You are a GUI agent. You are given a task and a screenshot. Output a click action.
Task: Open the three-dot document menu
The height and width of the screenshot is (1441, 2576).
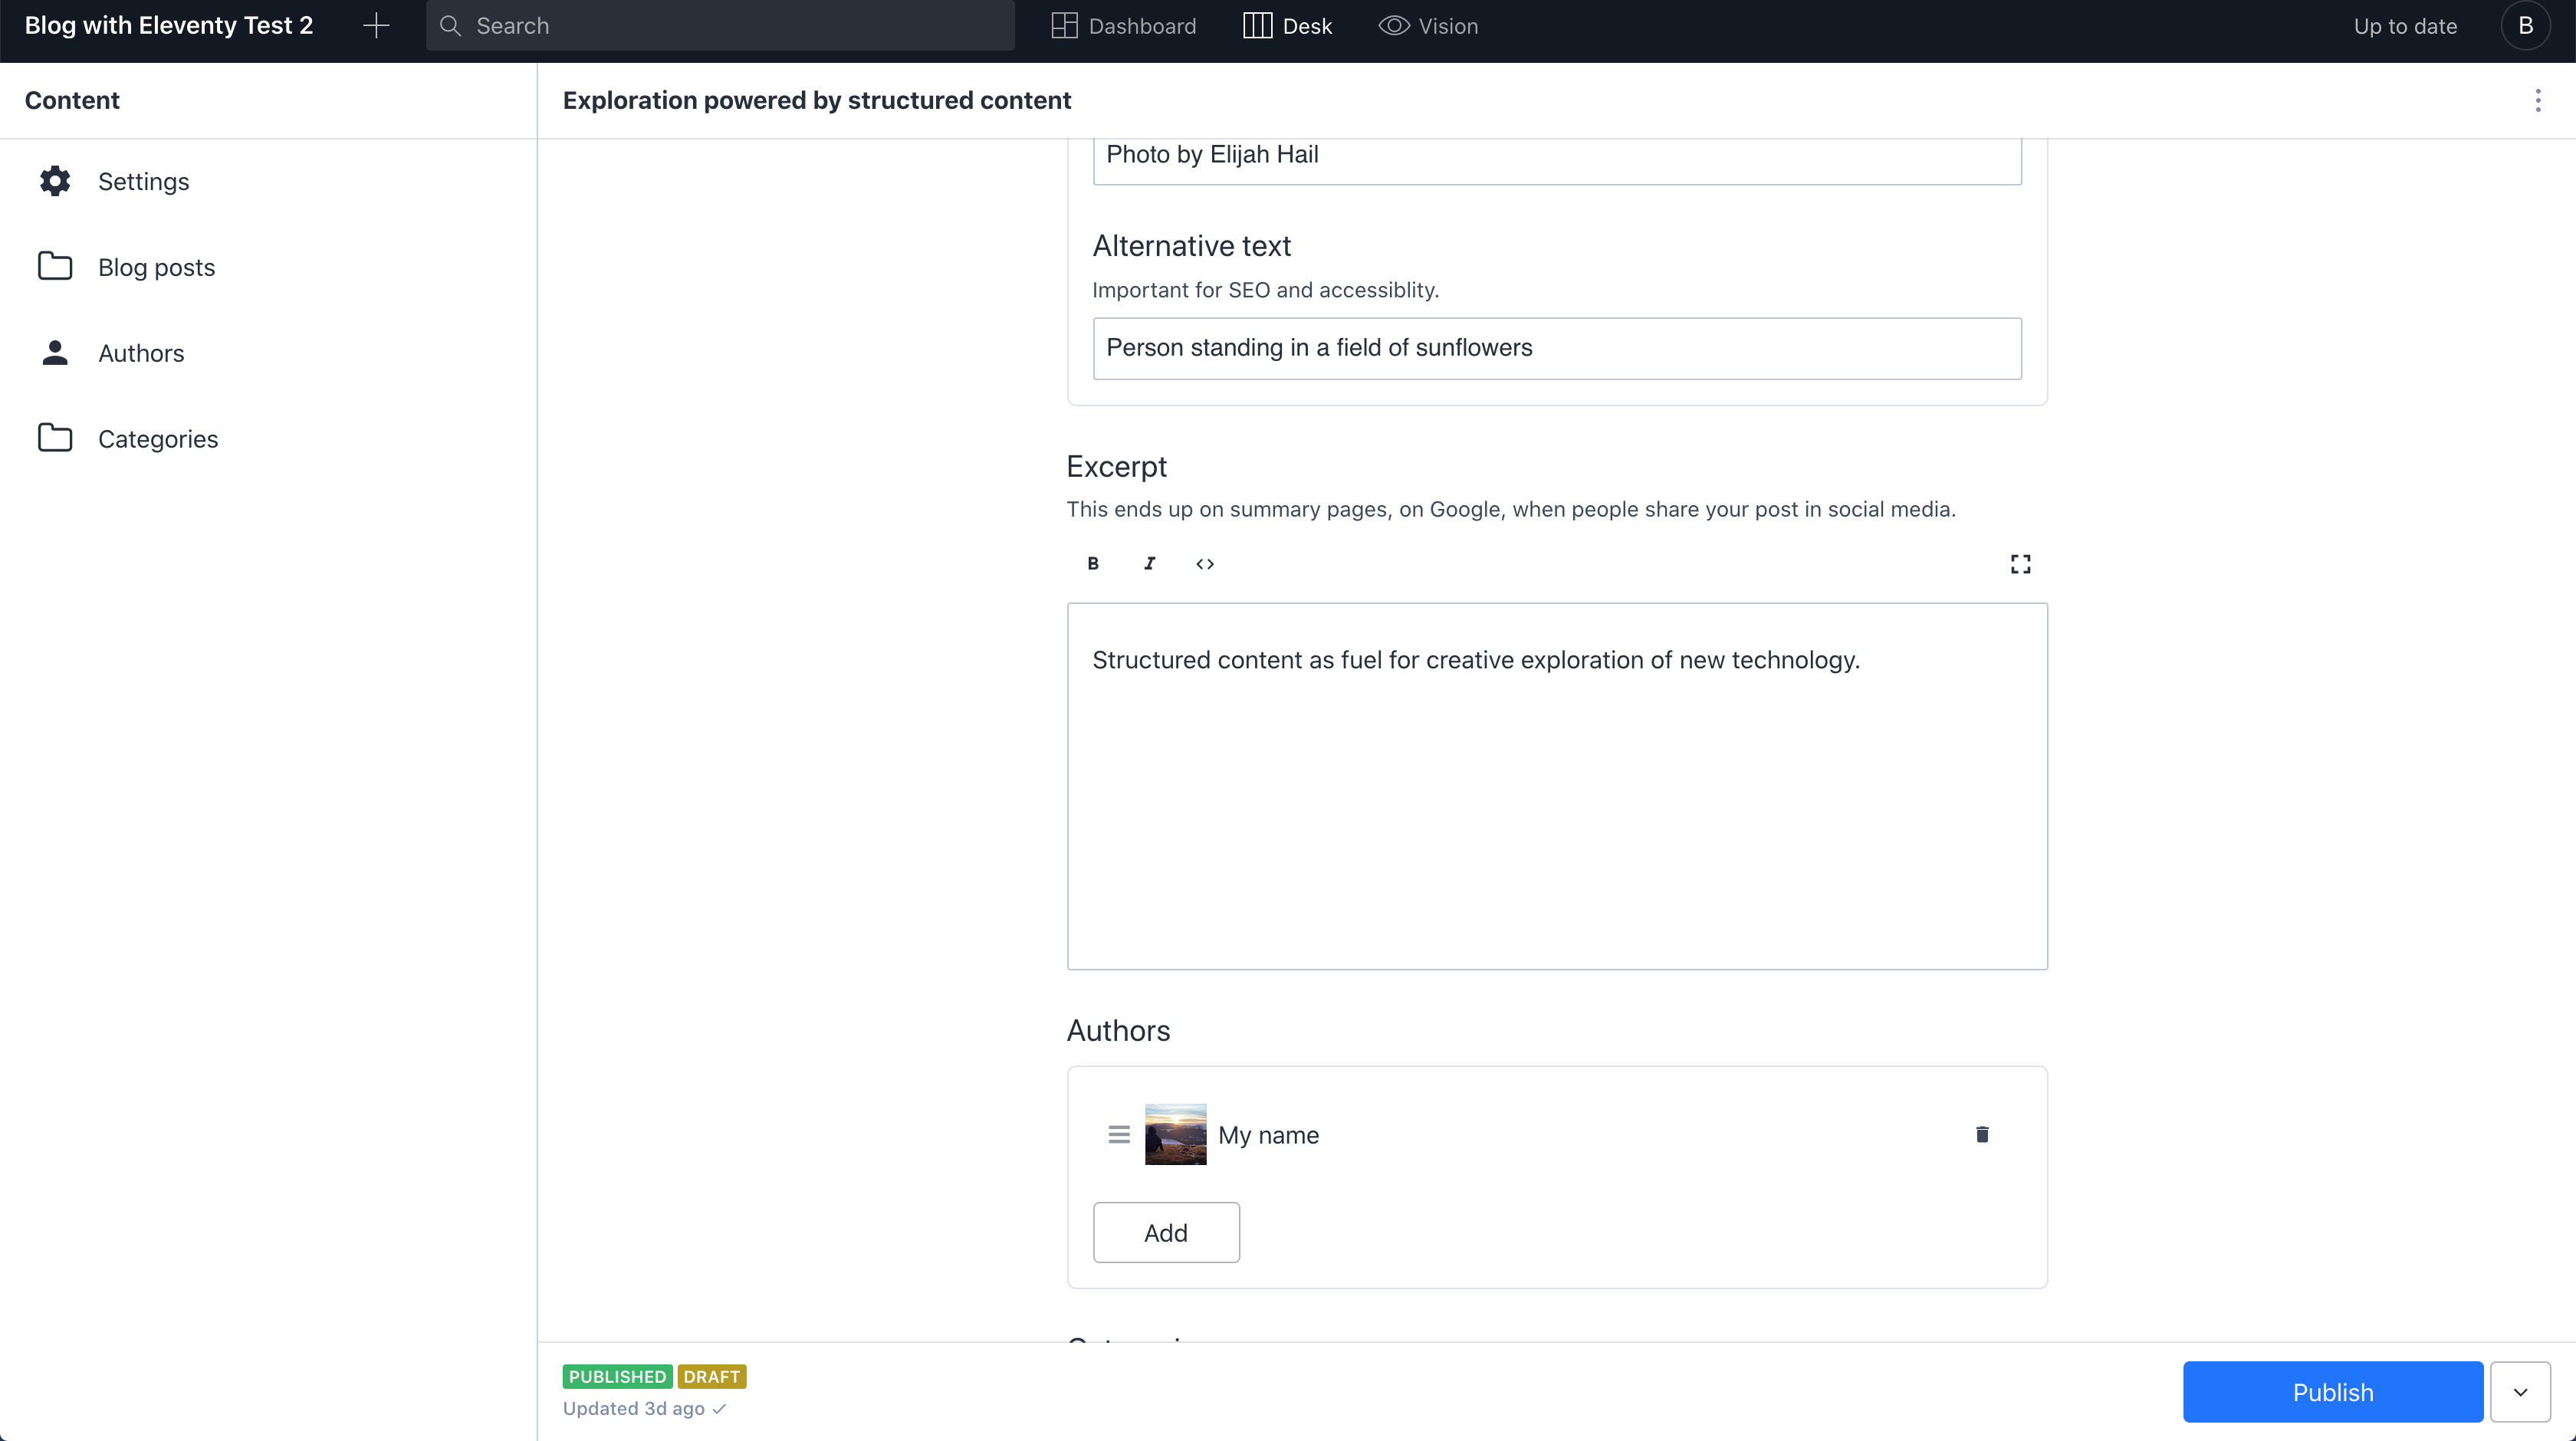2537,100
